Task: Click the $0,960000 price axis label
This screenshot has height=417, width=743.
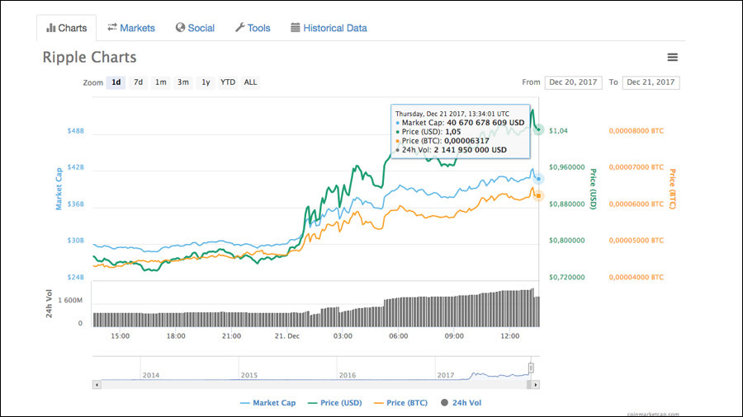Action: click(566, 167)
